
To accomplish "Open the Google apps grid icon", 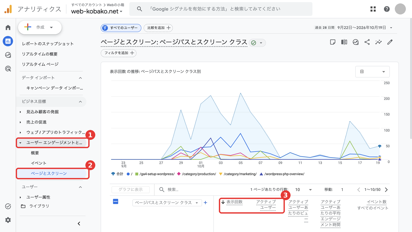I will click(373, 9).
